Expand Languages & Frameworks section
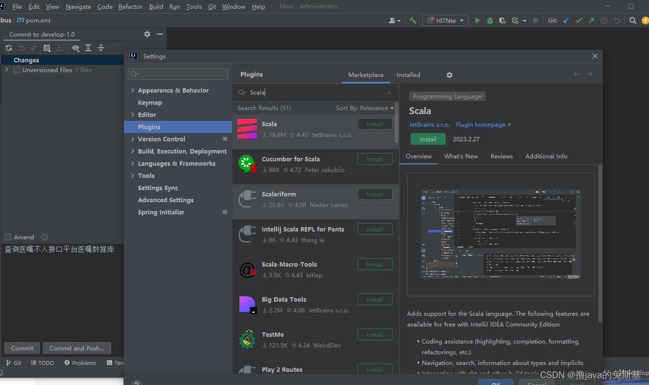 [x=133, y=164]
